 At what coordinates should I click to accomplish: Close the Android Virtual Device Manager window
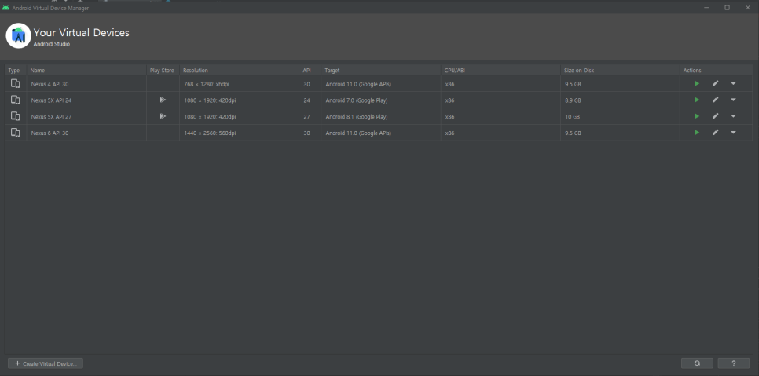point(747,8)
